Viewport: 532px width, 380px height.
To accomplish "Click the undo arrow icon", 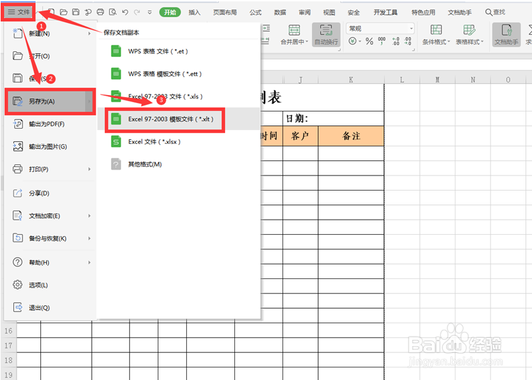I will 125,12.
